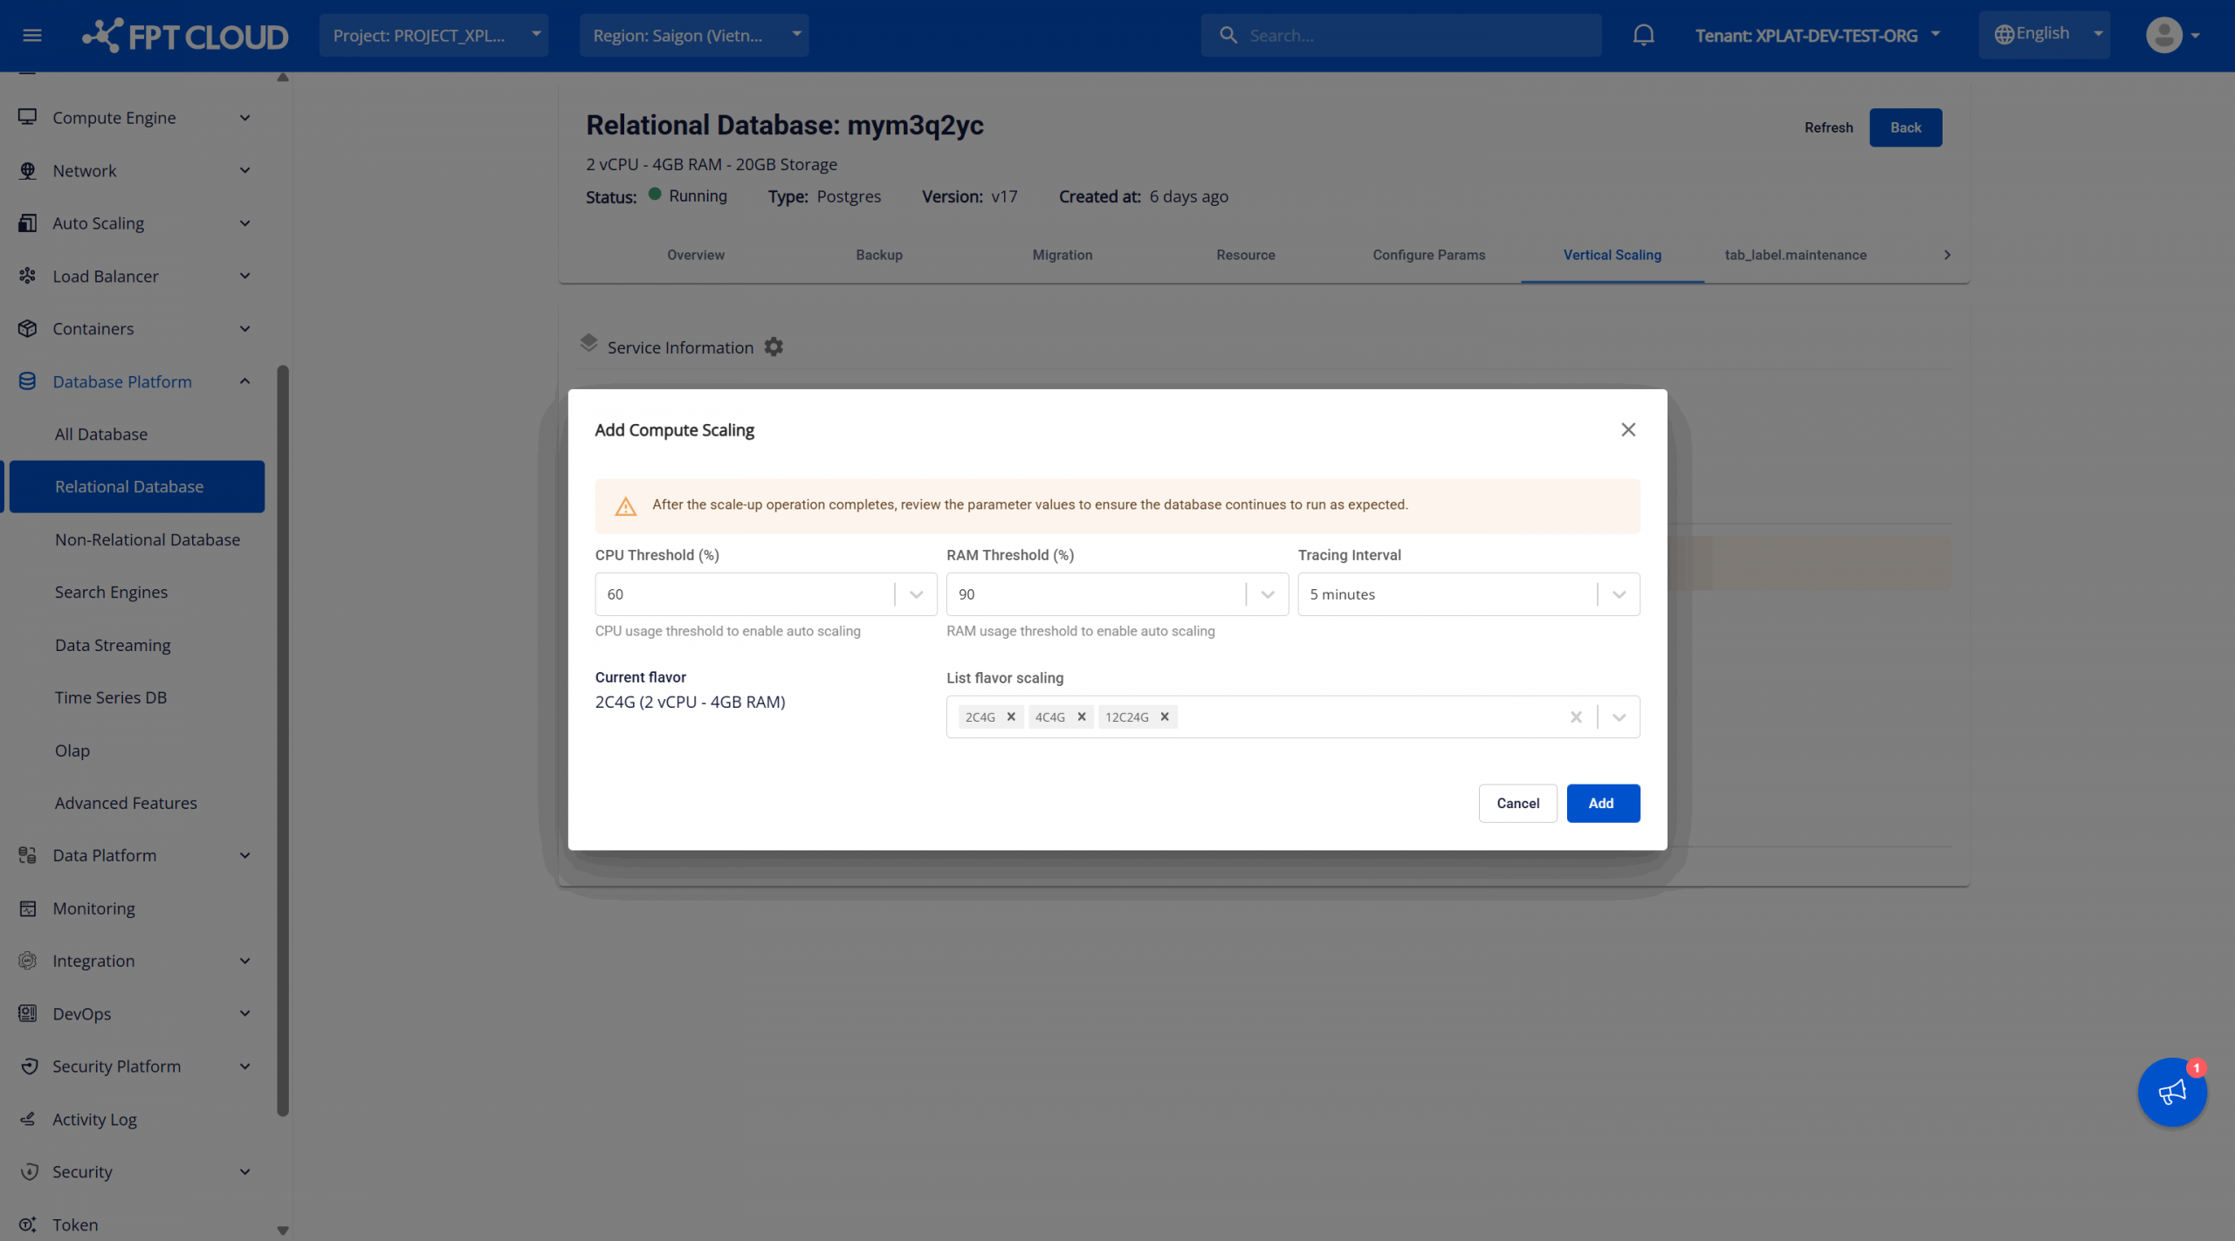
Task: Switch to the Configure Params tab
Action: pyautogui.click(x=1428, y=255)
